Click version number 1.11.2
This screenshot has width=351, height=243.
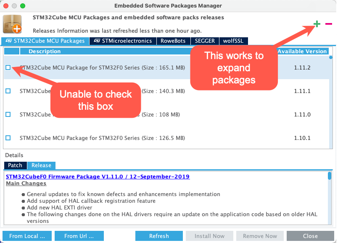[302, 67]
